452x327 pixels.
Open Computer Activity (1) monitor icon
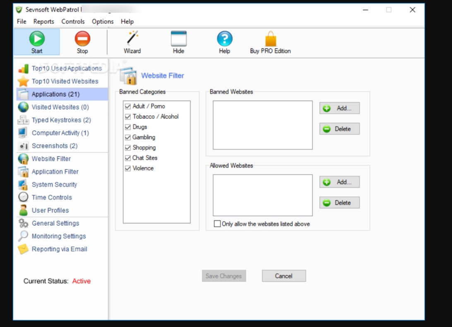[x=23, y=133]
